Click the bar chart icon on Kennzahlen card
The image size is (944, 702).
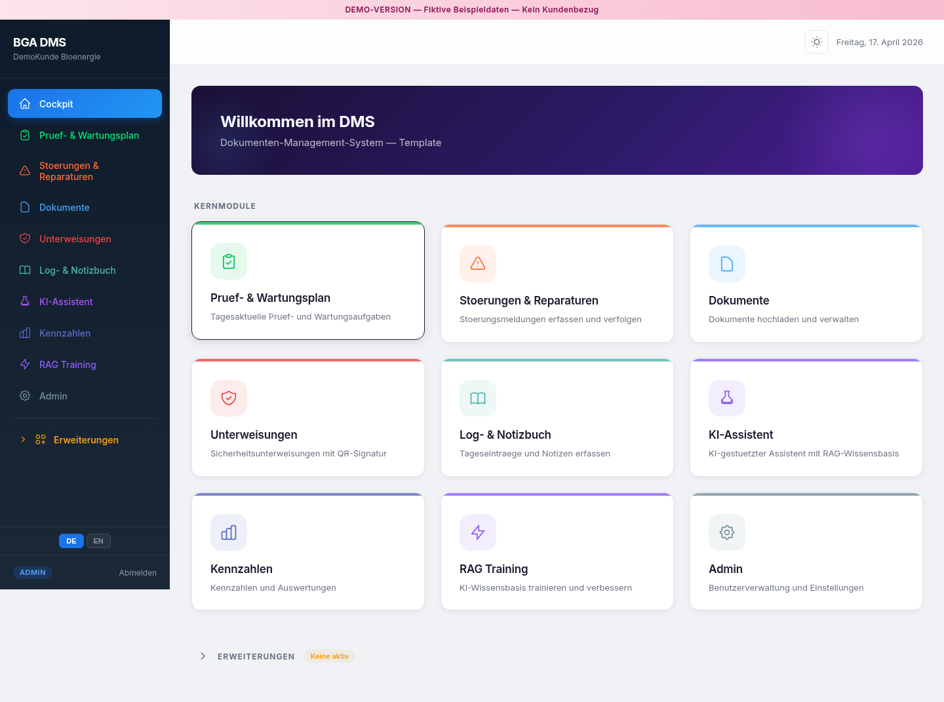point(229,532)
